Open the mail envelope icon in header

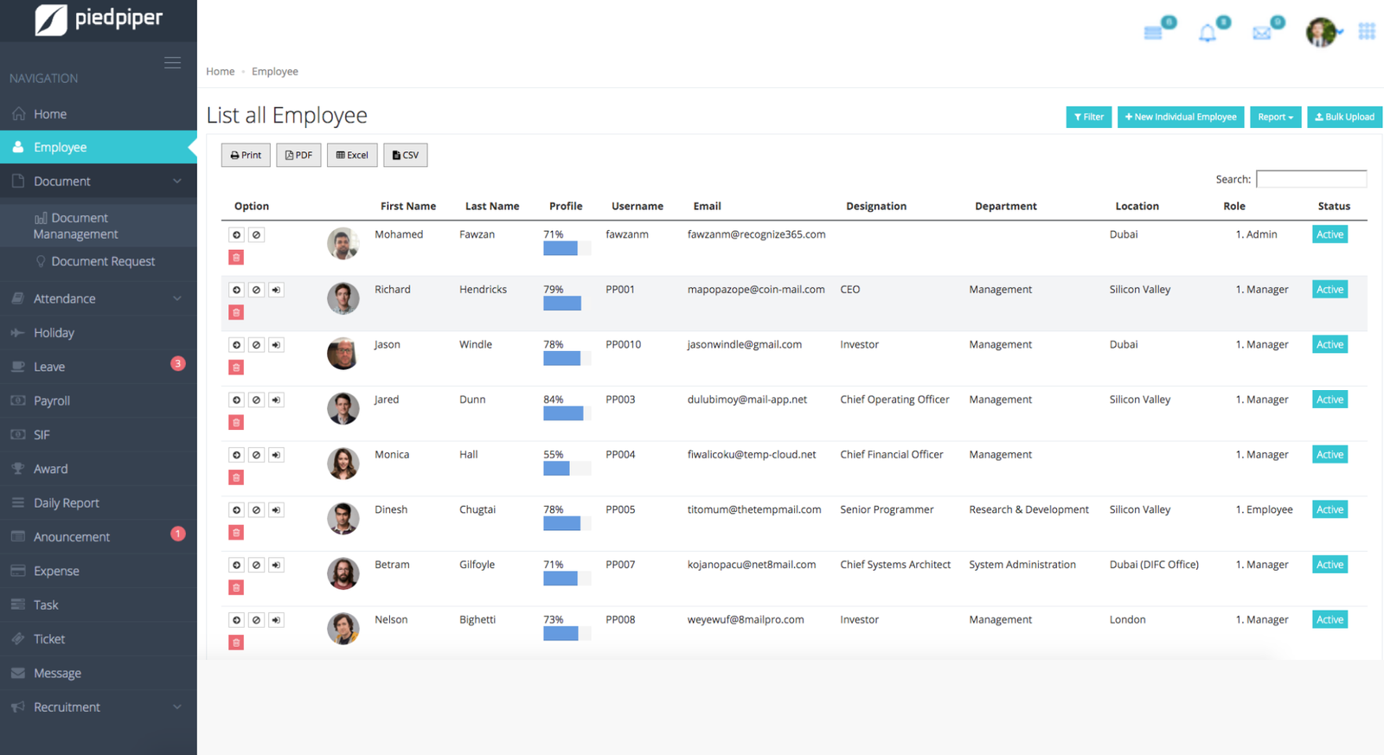pos(1262,34)
